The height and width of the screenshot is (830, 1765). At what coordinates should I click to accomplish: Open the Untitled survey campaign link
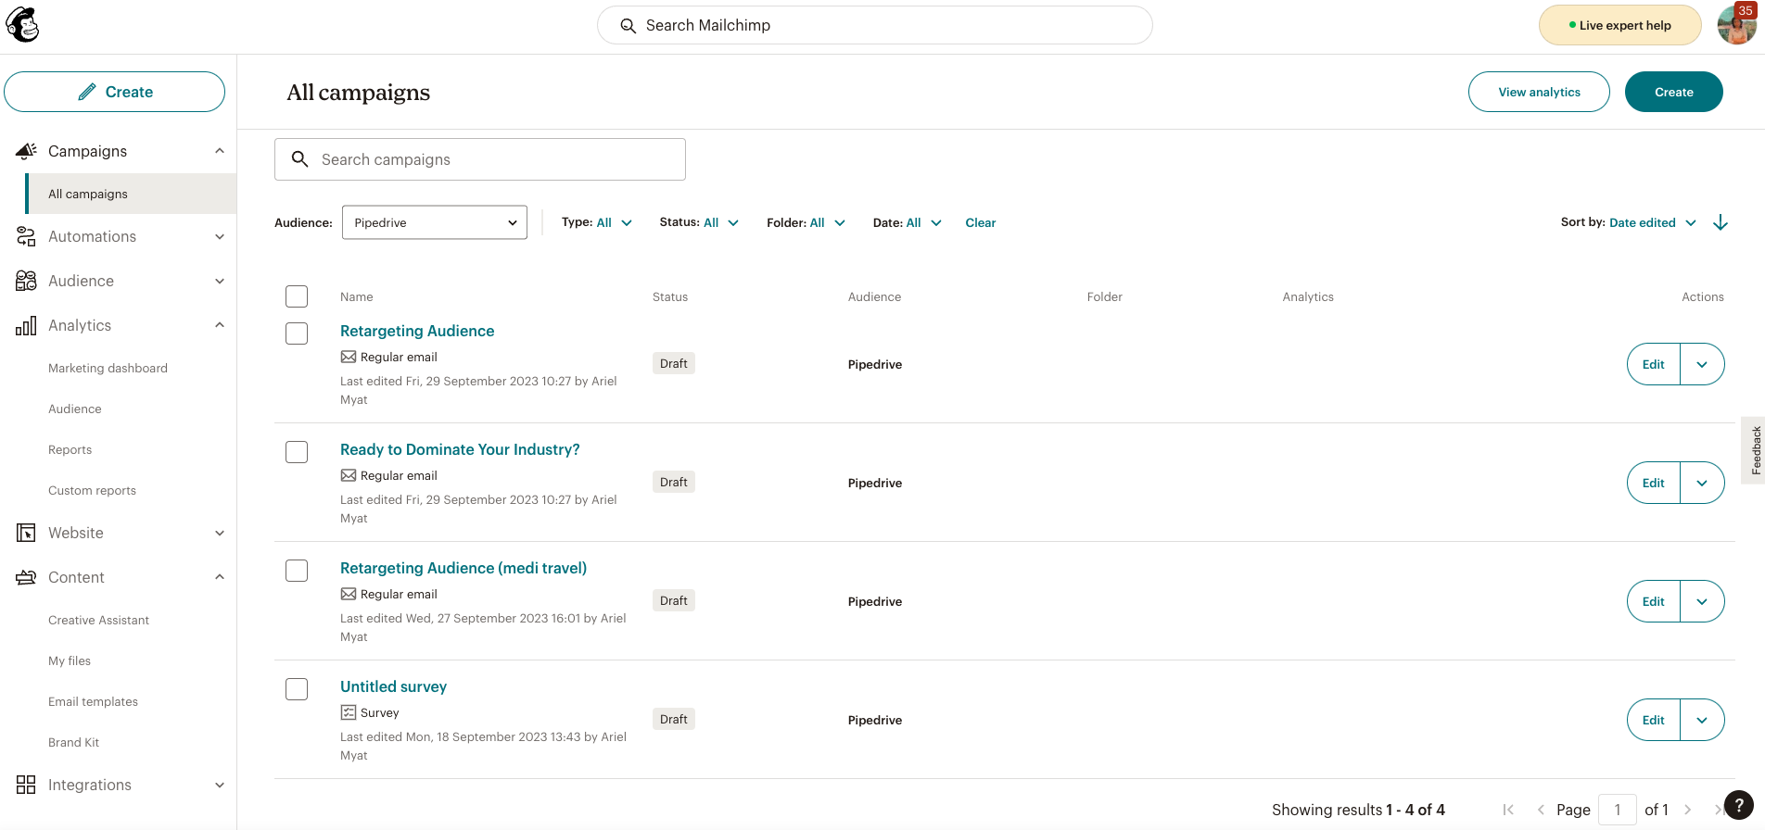click(393, 686)
